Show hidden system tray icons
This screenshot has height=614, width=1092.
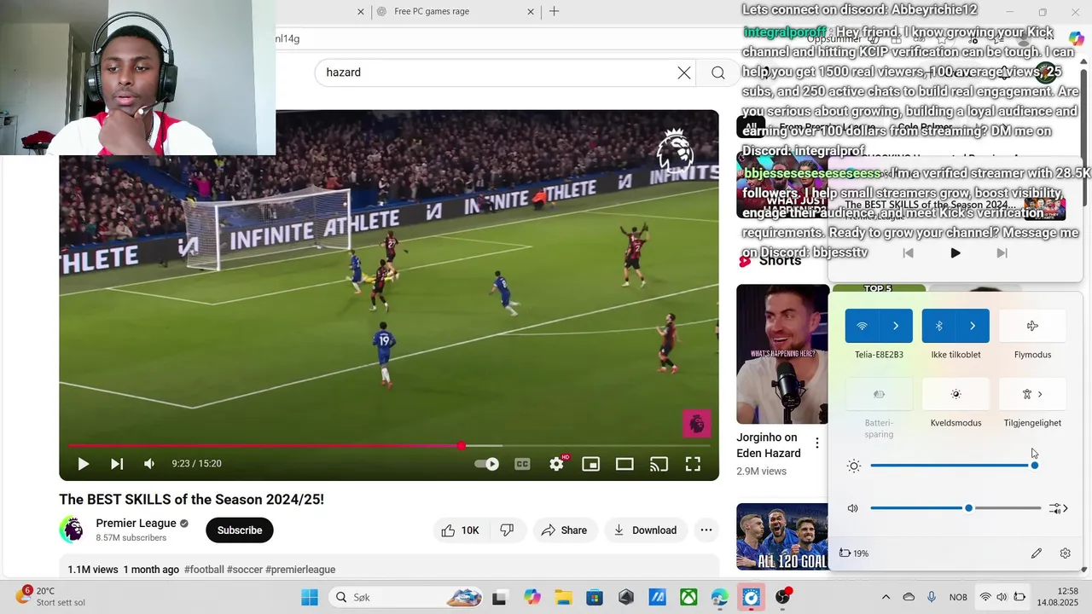(886, 597)
